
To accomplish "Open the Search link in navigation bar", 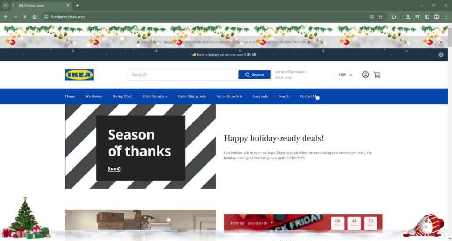I will 284,96.
